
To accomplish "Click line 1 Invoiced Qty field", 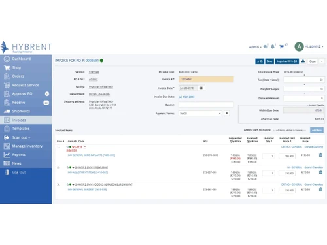I will pyautogui.click(x=268, y=156).
